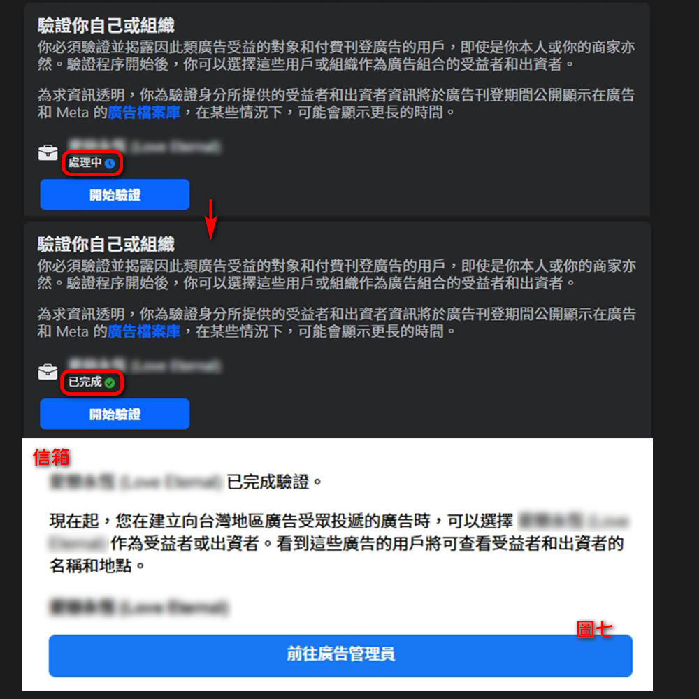Viewport: 699px width, 699px height.
Task: Open 廣告檔案庫 link in the upper panel
Action: pyautogui.click(x=143, y=113)
